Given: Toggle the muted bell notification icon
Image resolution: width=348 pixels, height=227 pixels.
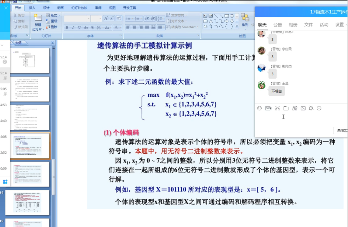Looking at the screenshot, I should tap(311, 108).
